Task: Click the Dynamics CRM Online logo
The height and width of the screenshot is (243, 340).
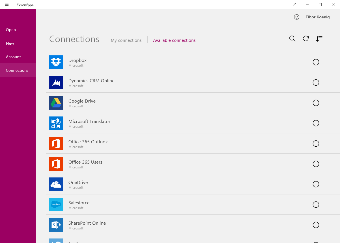Action: [56, 83]
